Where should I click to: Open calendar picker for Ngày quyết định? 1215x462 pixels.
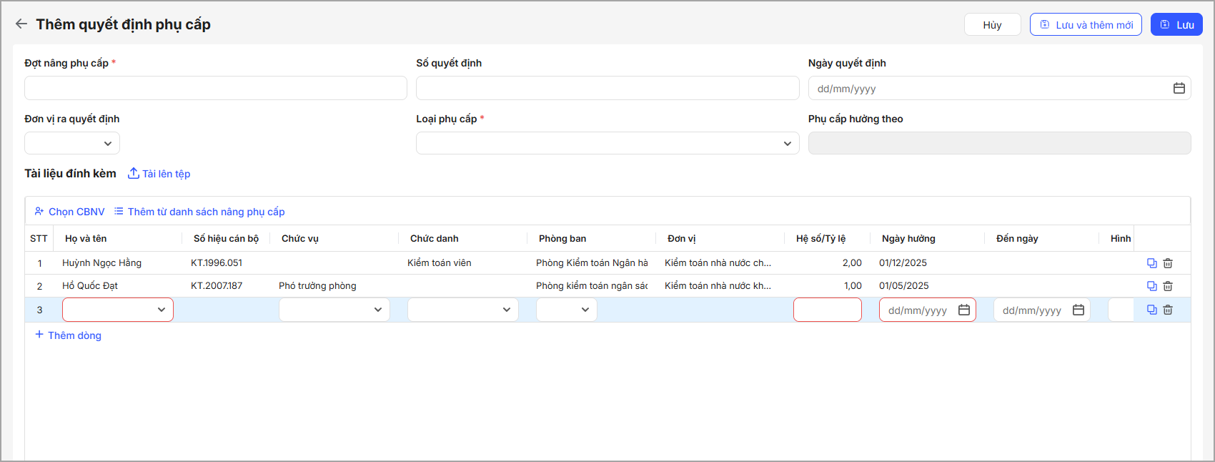tap(1179, 88)
